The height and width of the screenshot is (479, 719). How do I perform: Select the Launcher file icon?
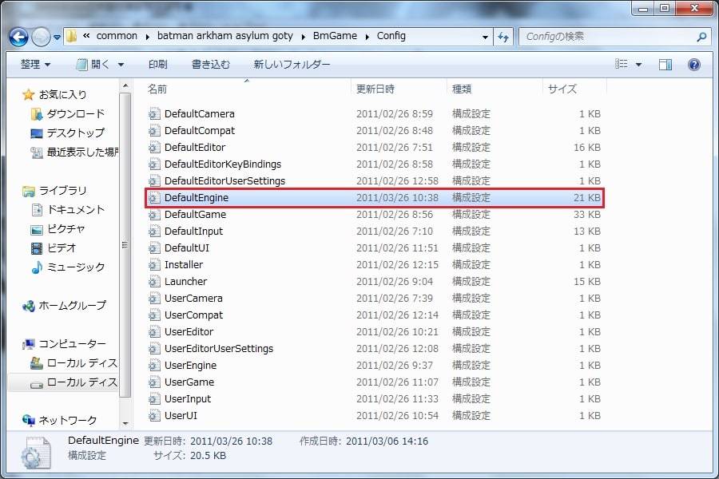point(154,282)
